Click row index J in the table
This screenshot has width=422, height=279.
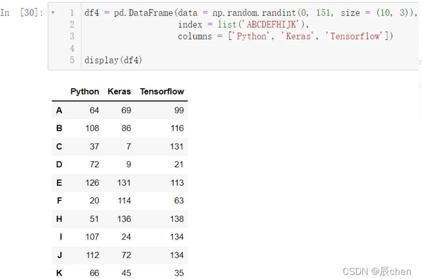coord(59,255)
